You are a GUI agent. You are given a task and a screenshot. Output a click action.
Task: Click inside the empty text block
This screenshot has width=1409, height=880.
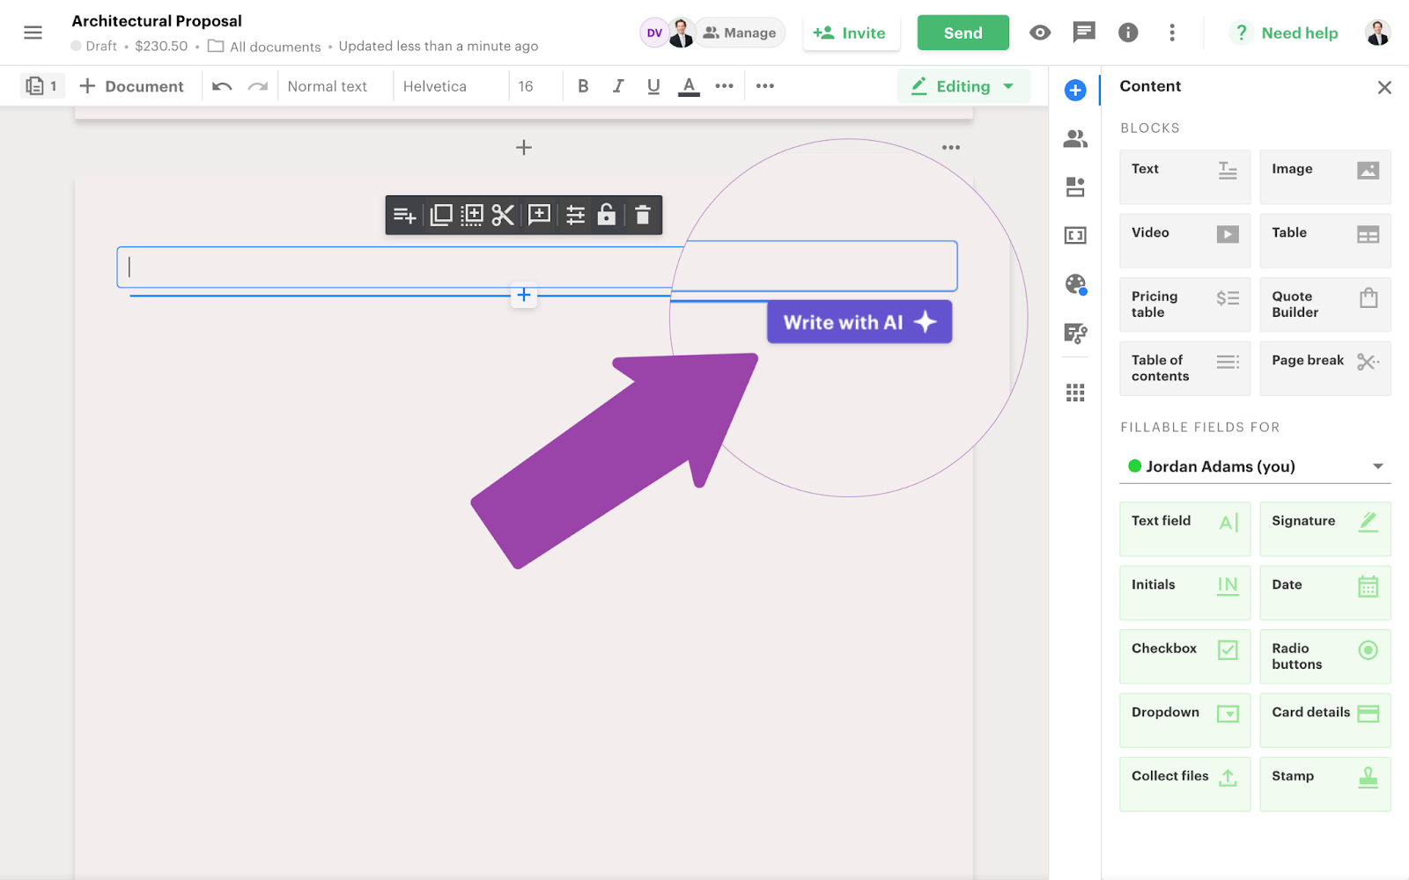[396, 268]
